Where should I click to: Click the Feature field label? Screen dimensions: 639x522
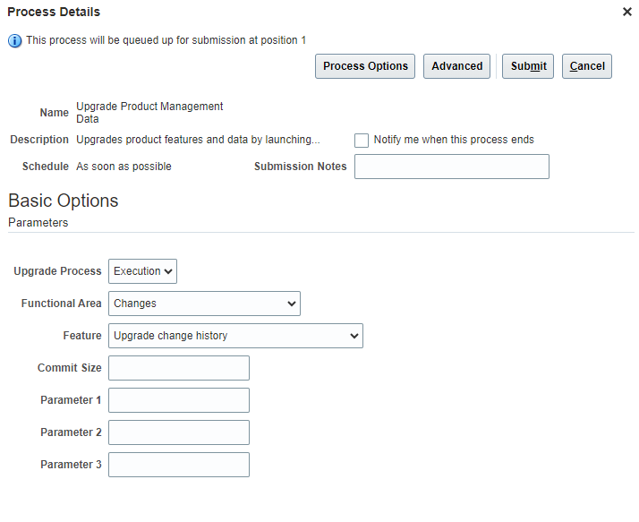coord(81,336)
